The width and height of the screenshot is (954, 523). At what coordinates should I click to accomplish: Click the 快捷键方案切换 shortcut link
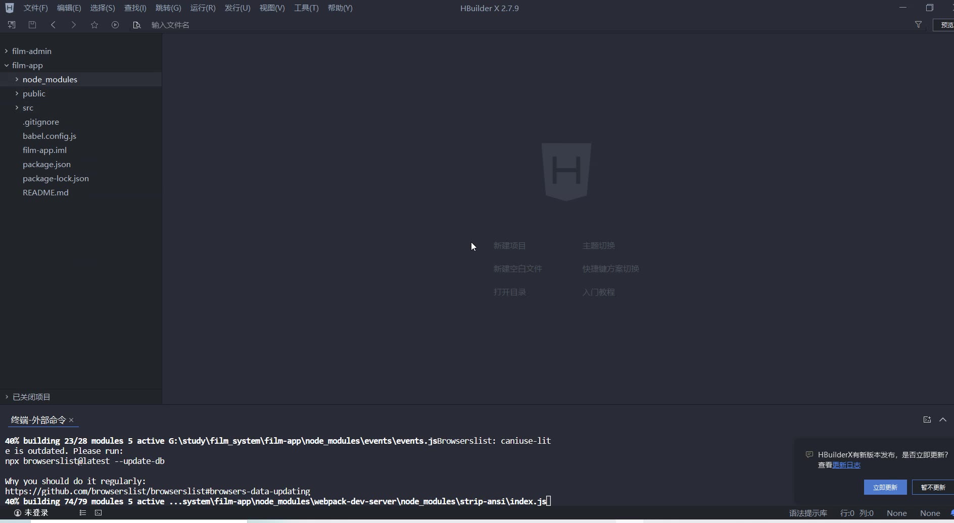point(610,269)
